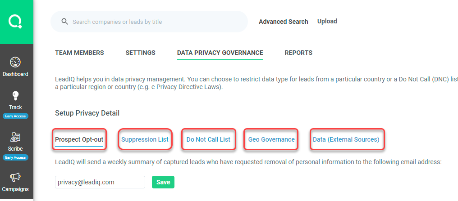View the Do Not Call List
This screenshot has height=201, width=458.
[208, 139]
